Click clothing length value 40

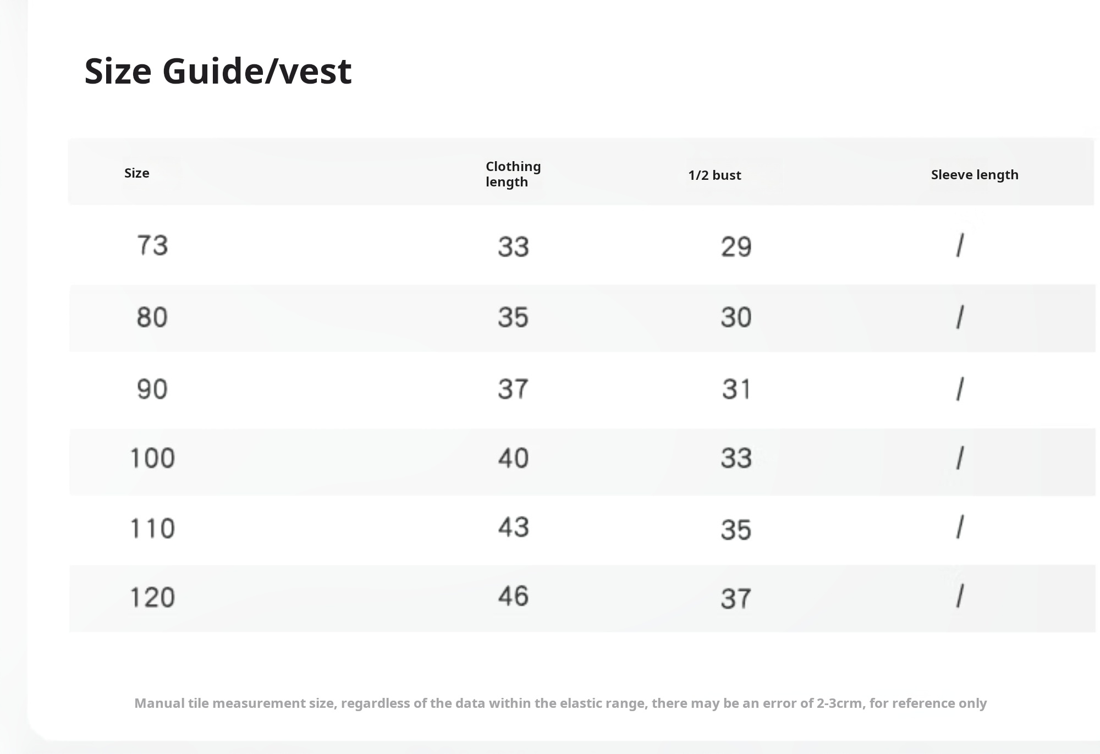click(513, 458)
